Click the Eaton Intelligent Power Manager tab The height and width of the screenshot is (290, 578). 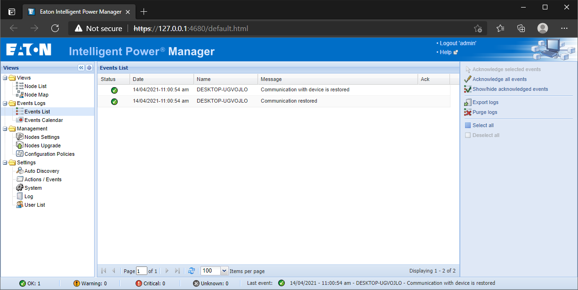[78, 11]
